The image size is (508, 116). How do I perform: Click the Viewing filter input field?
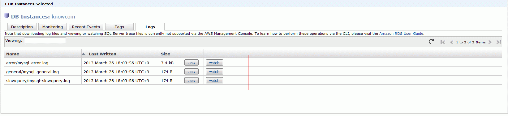45,40
